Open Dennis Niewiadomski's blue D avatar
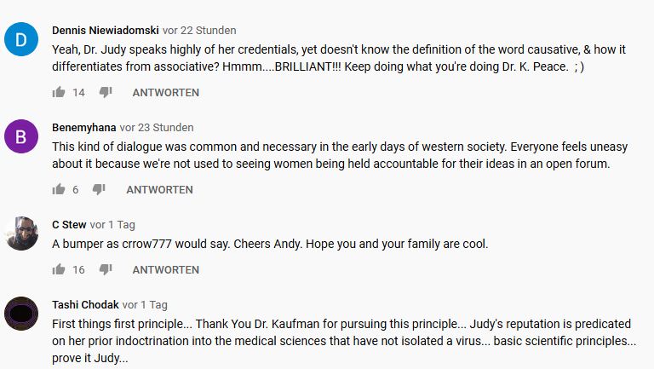Screen dimensions: 654x369 (21, 39)
